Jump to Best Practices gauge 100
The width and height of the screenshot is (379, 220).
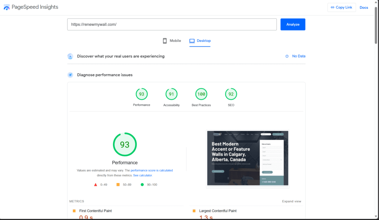pyautogui.click(x=201, y=94)
